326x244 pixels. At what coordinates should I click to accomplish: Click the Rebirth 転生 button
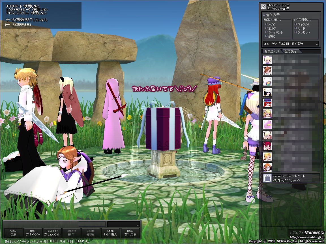point(71,233)
